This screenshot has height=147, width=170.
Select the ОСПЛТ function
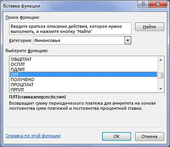83,64
